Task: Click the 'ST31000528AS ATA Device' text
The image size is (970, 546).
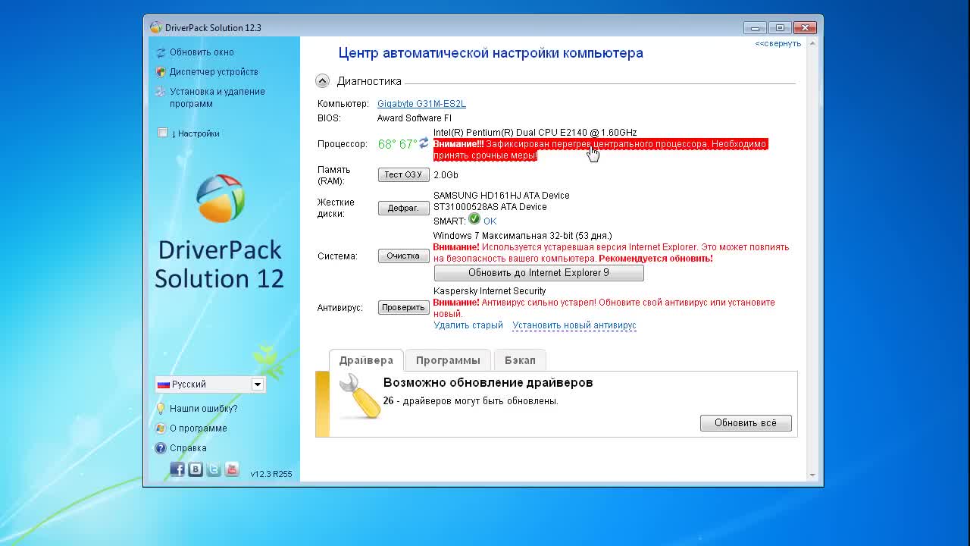Action: point(490,207)
